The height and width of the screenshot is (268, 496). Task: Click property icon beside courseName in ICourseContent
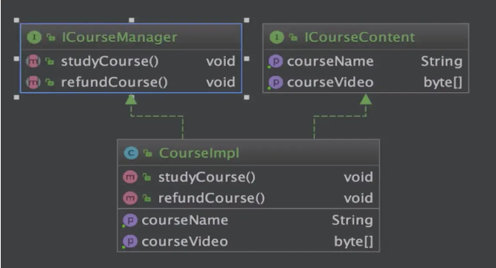276,61
